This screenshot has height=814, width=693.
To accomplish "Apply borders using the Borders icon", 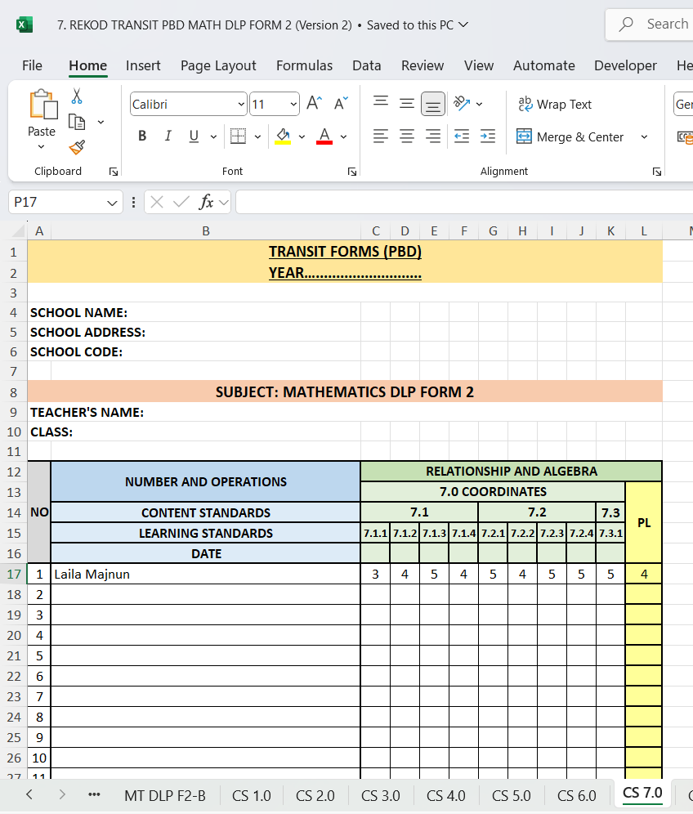I will pyautogui.click(x=239, y=136).
